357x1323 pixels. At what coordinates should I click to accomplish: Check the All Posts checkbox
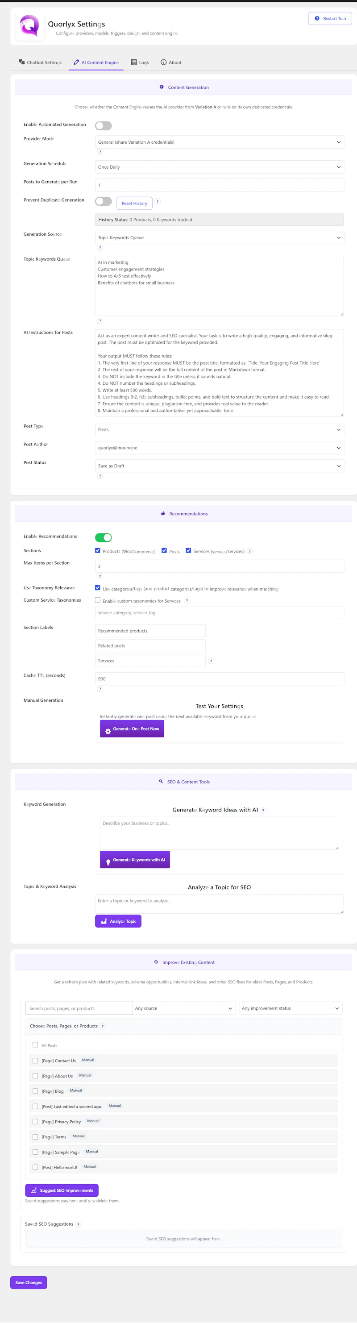tap(35, 1044)
